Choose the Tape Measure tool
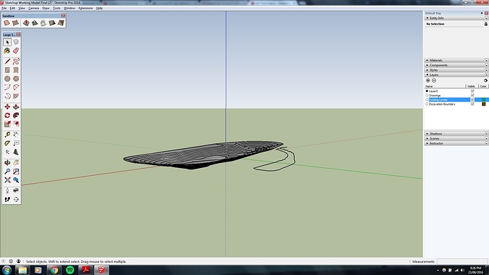This screenshot has height=275, width=489. point(7,135)
